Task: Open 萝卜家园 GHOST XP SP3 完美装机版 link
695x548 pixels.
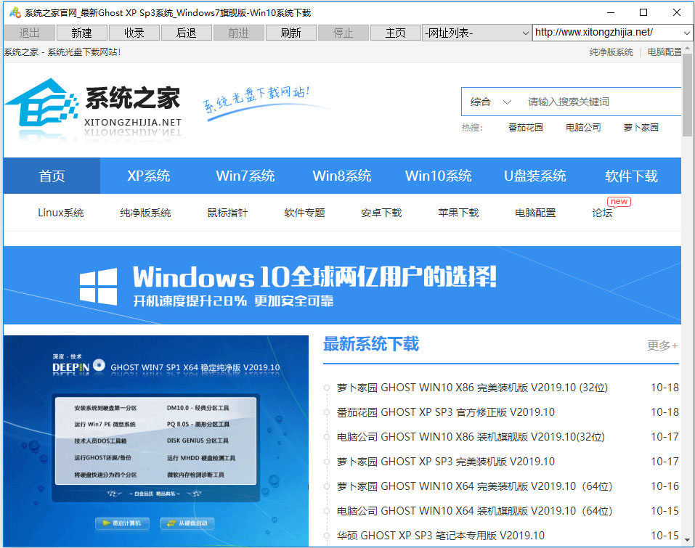Action: 445,462
